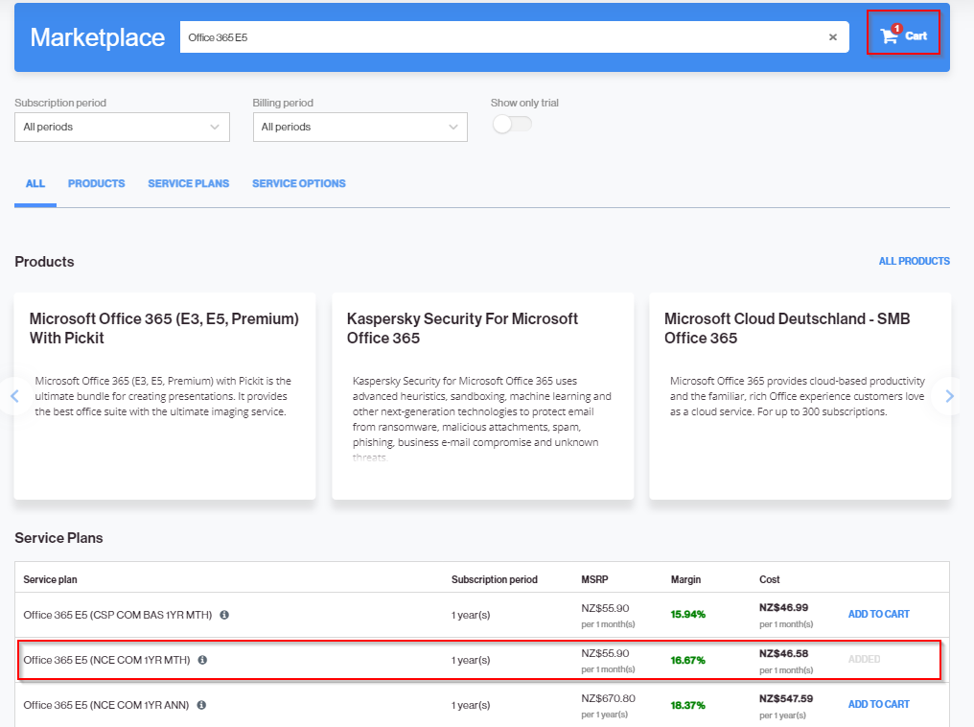The image size is (974, 727).
Task: Click the Margin column header
Action: pyautogui.click(x=685, y=579)
